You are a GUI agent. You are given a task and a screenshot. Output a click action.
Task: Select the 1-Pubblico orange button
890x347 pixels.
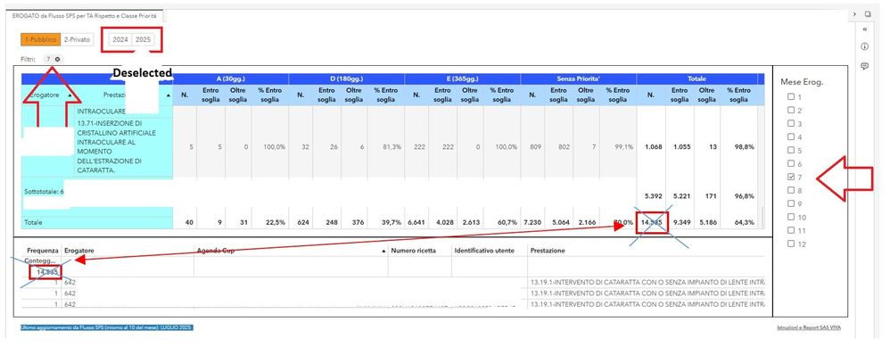41,40
